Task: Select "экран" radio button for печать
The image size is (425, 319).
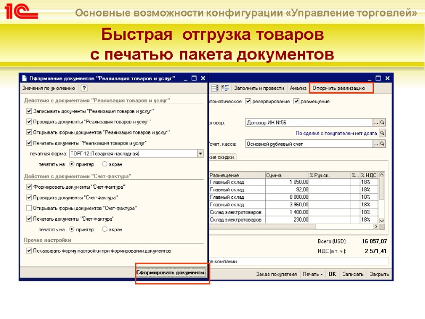Action: [x=105, y=164]
